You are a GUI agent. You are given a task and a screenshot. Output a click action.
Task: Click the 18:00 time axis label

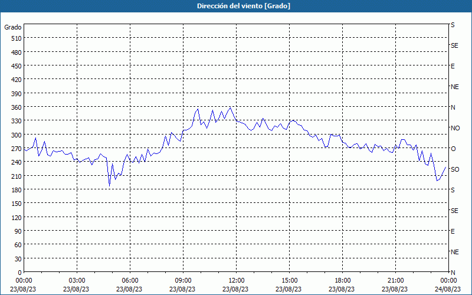point(343,281)
